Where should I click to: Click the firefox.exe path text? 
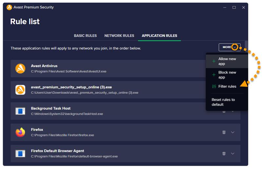(62, 135)
